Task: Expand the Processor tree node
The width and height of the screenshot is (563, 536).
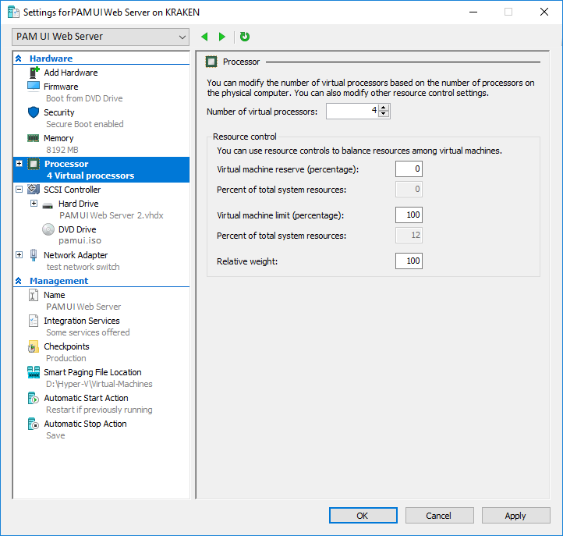Action: click(x=19, y=164)
